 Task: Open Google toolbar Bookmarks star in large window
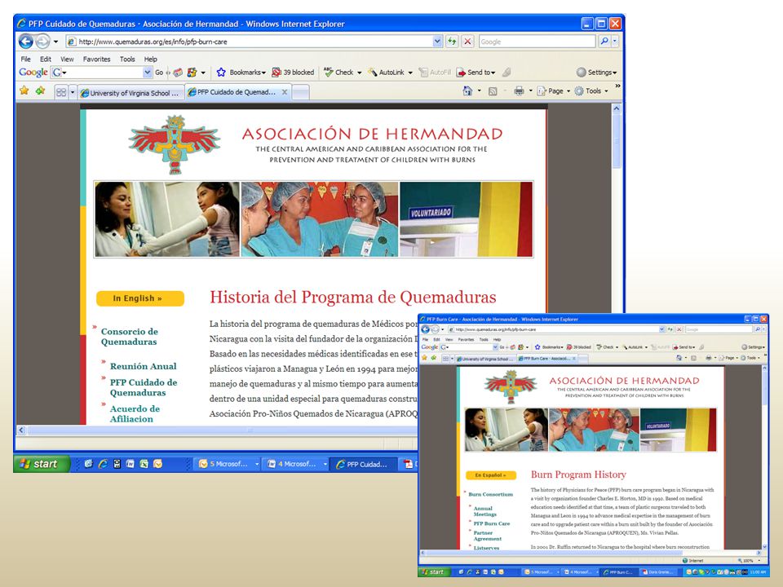pyautogui.click(x=221, y=73)
